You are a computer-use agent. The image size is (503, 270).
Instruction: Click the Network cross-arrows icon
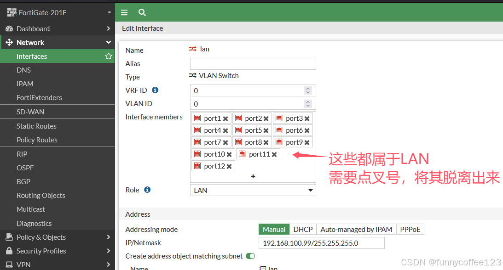(x=9, y=42)
